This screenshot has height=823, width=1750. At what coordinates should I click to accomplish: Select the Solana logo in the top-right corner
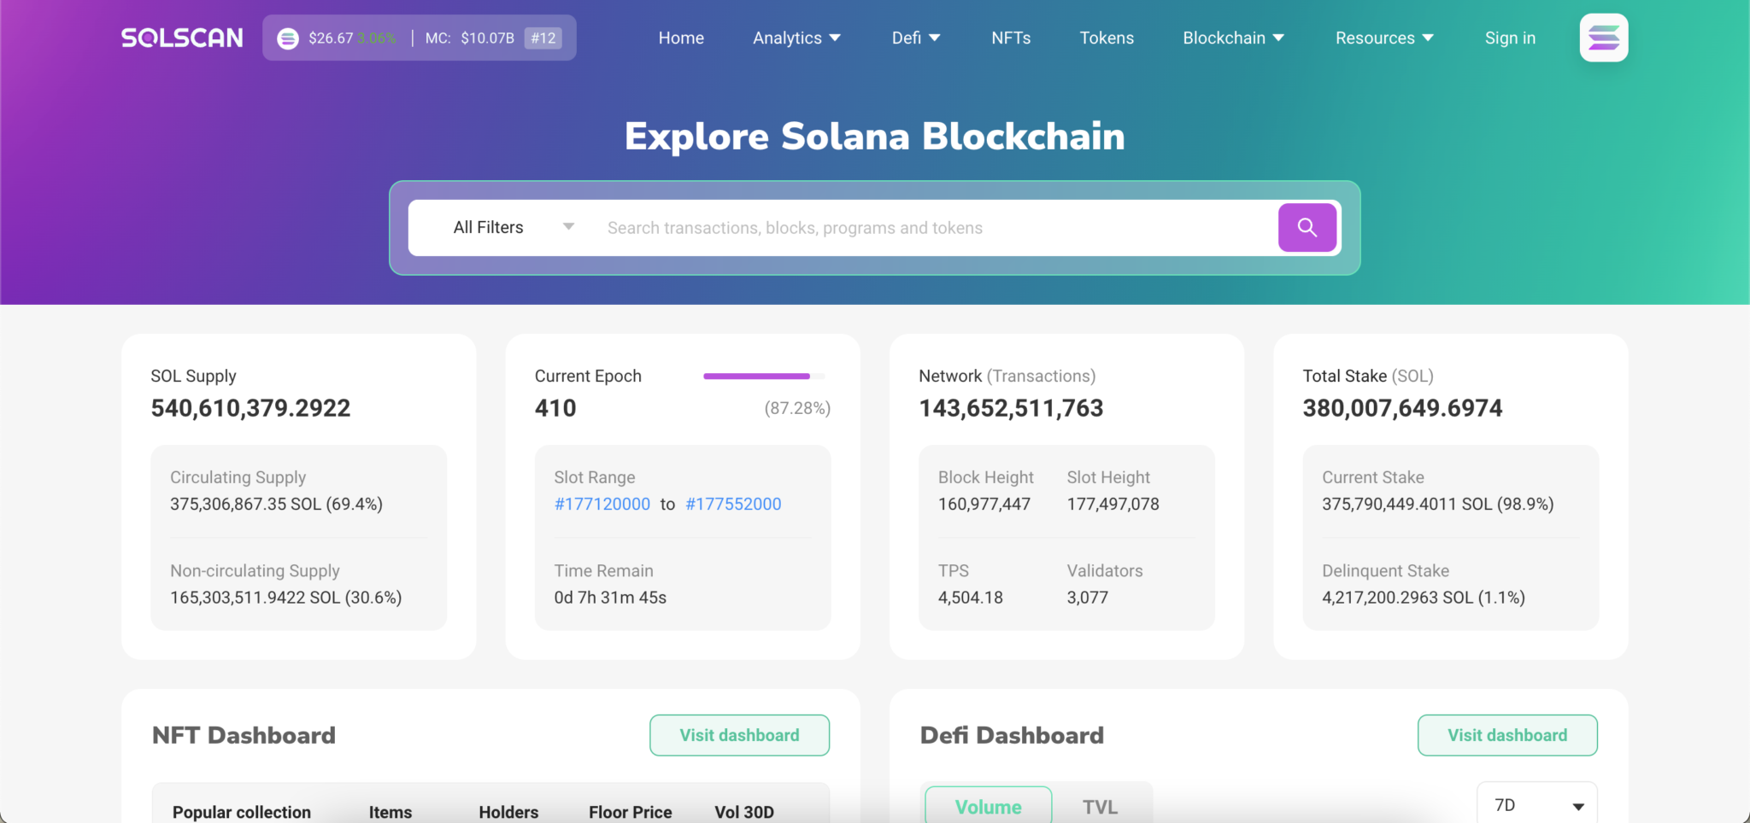point(1604,37)
